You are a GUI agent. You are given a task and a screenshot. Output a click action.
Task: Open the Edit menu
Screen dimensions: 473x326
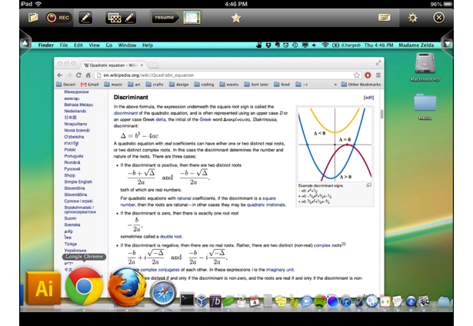pyautogui.click(x=78, y=45)
